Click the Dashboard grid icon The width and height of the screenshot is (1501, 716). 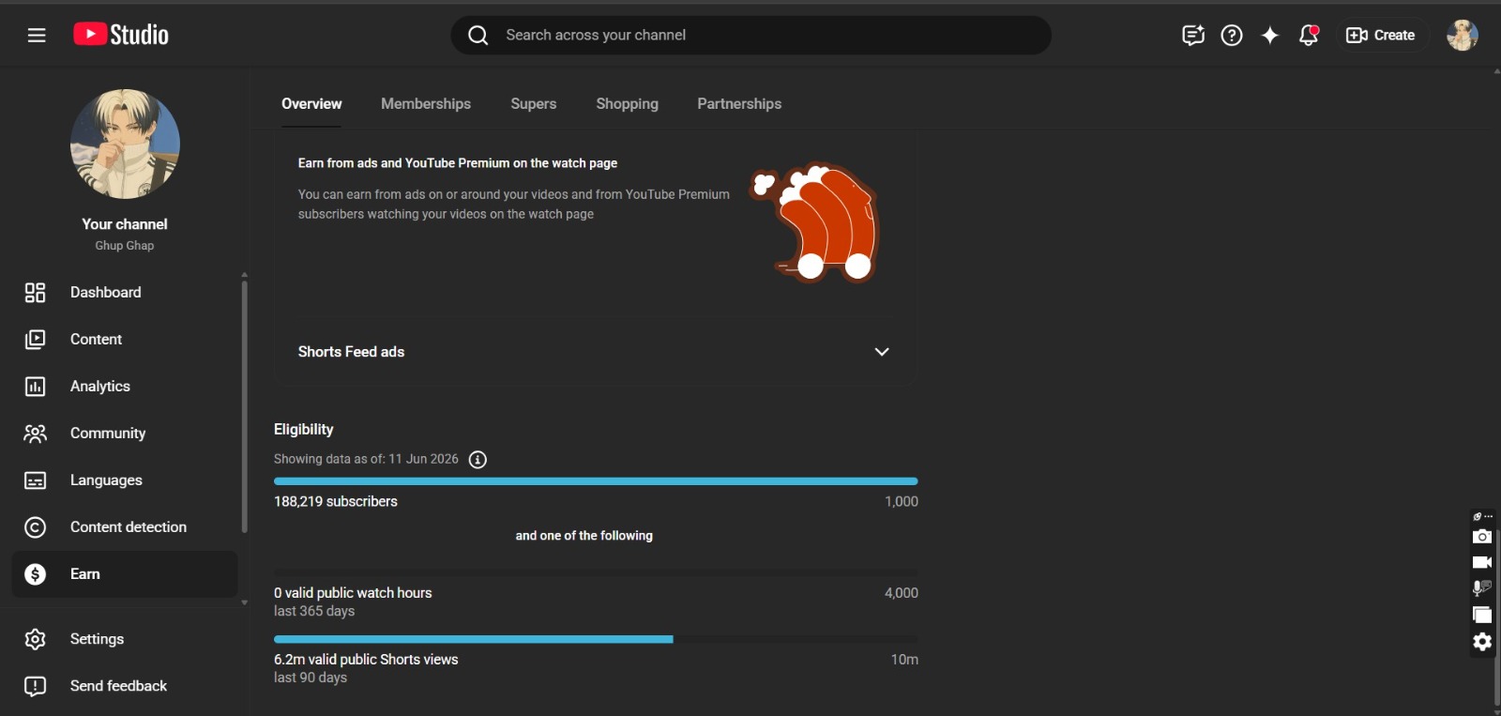35,293
